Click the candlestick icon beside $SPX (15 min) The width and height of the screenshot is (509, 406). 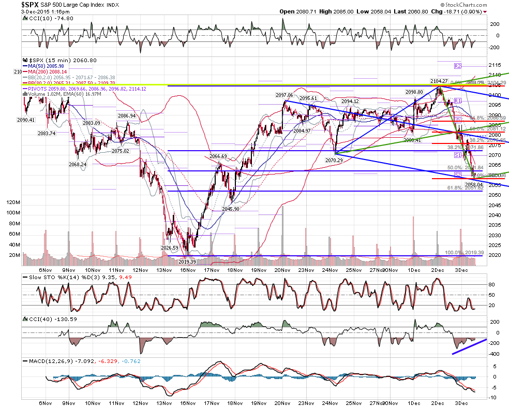(25, 60)
